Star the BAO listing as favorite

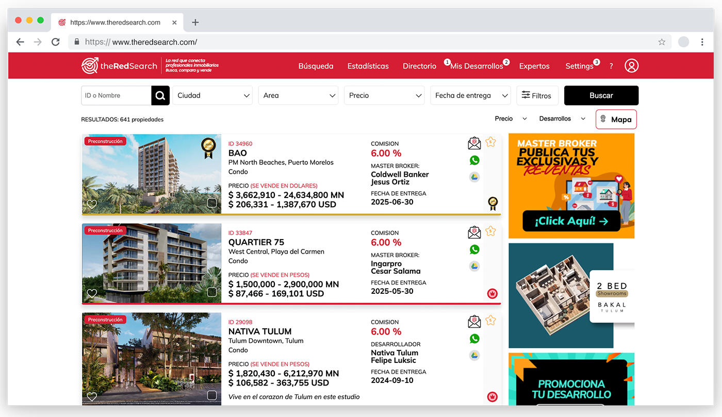pos(490,142)
